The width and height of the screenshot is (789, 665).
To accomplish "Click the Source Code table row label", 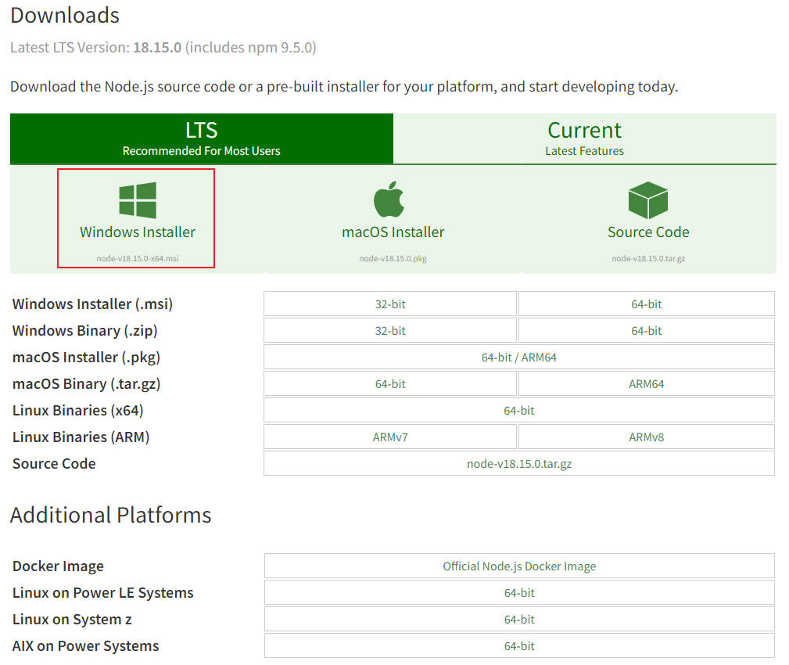I will pos(54,464).
